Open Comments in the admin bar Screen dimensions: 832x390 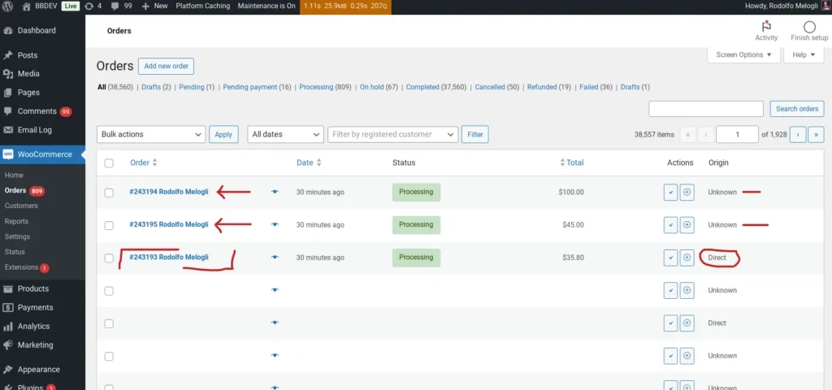123,6
